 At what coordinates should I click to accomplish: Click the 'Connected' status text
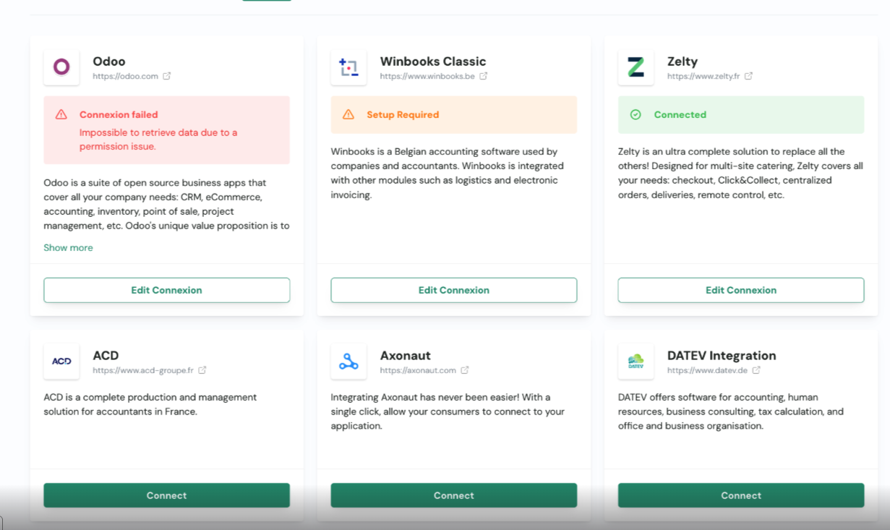click(x=680, y=114)
